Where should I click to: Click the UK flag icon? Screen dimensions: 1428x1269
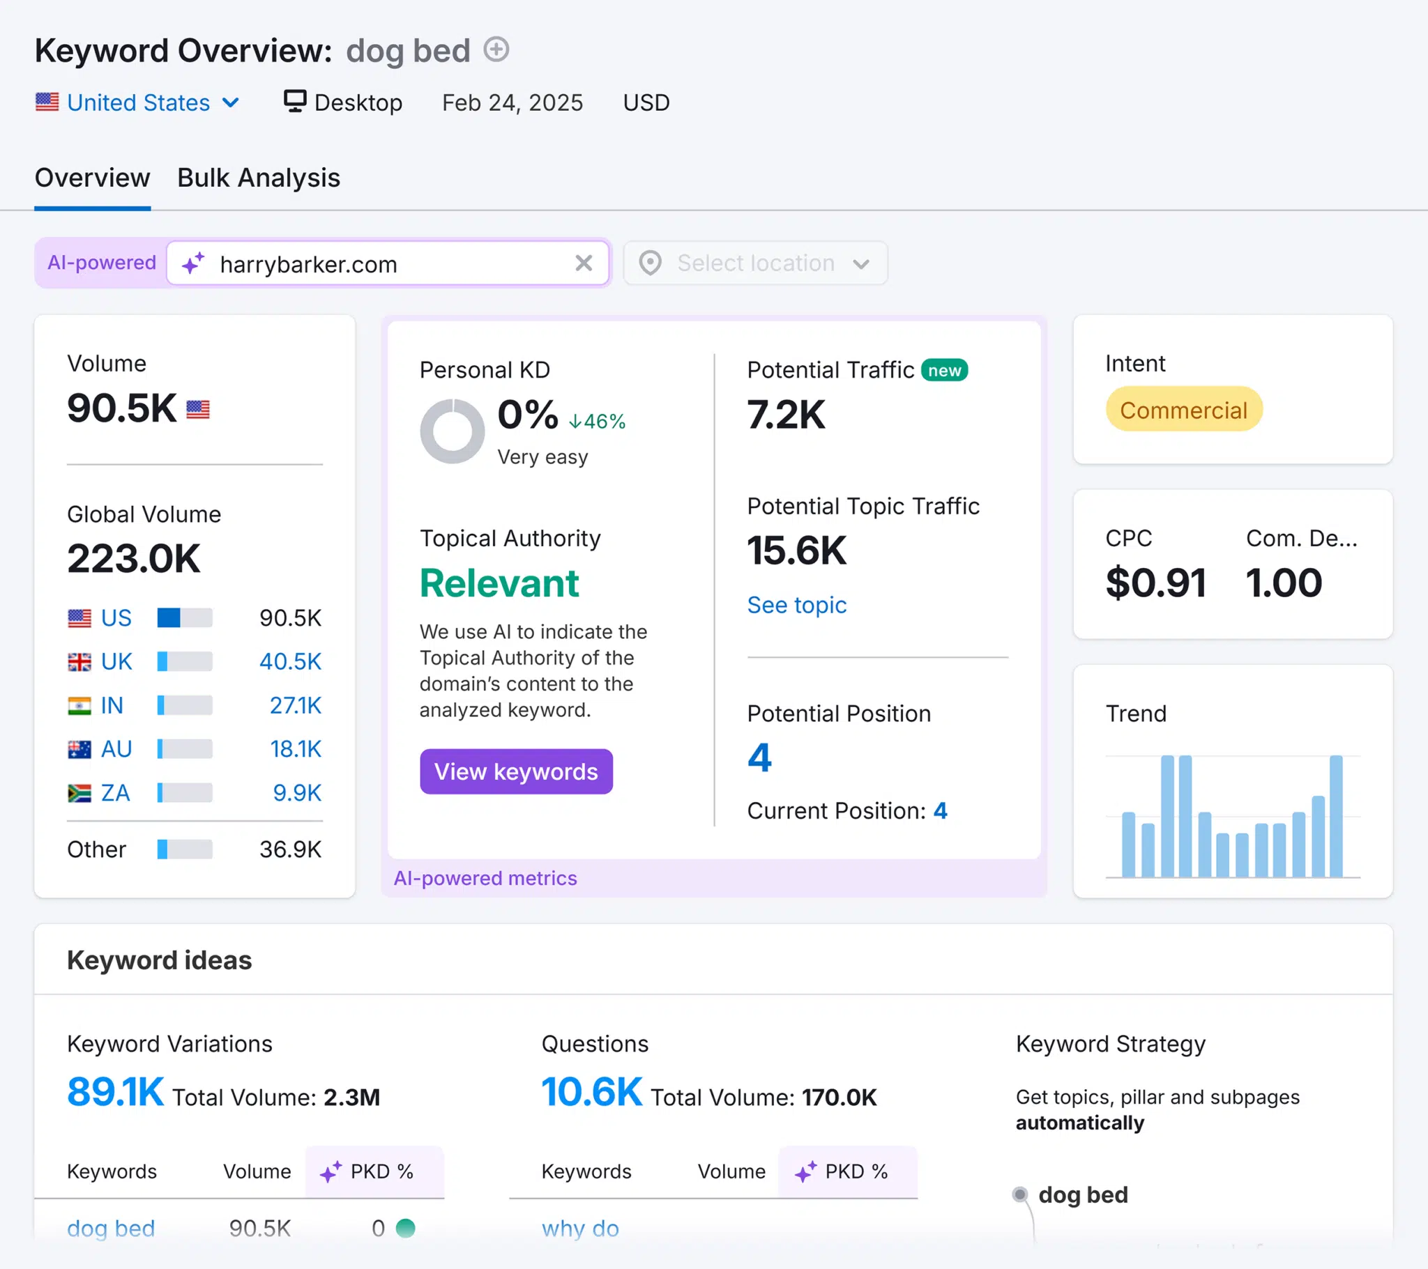coord(79,661)
